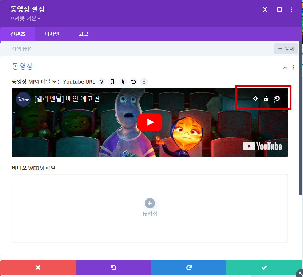The width and height of the screenshot is (303, 277).
Task: Click the vertical scrollbar on the right
Action: [x=300, y=118]
